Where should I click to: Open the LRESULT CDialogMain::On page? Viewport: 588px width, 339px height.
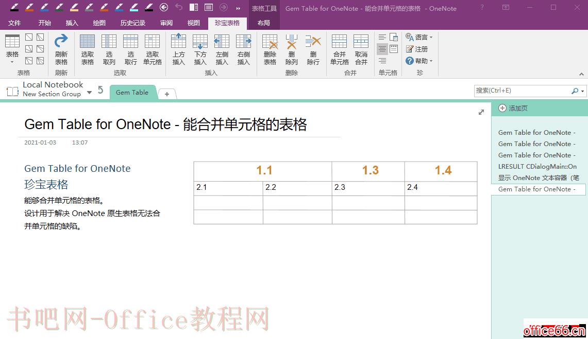(537, 167)
